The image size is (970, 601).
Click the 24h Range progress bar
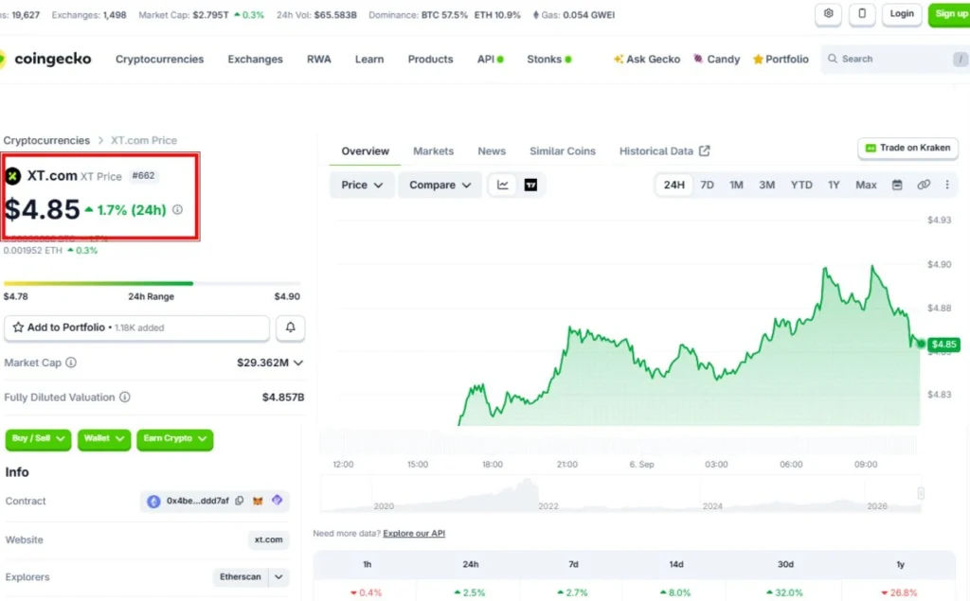(153, 283)
